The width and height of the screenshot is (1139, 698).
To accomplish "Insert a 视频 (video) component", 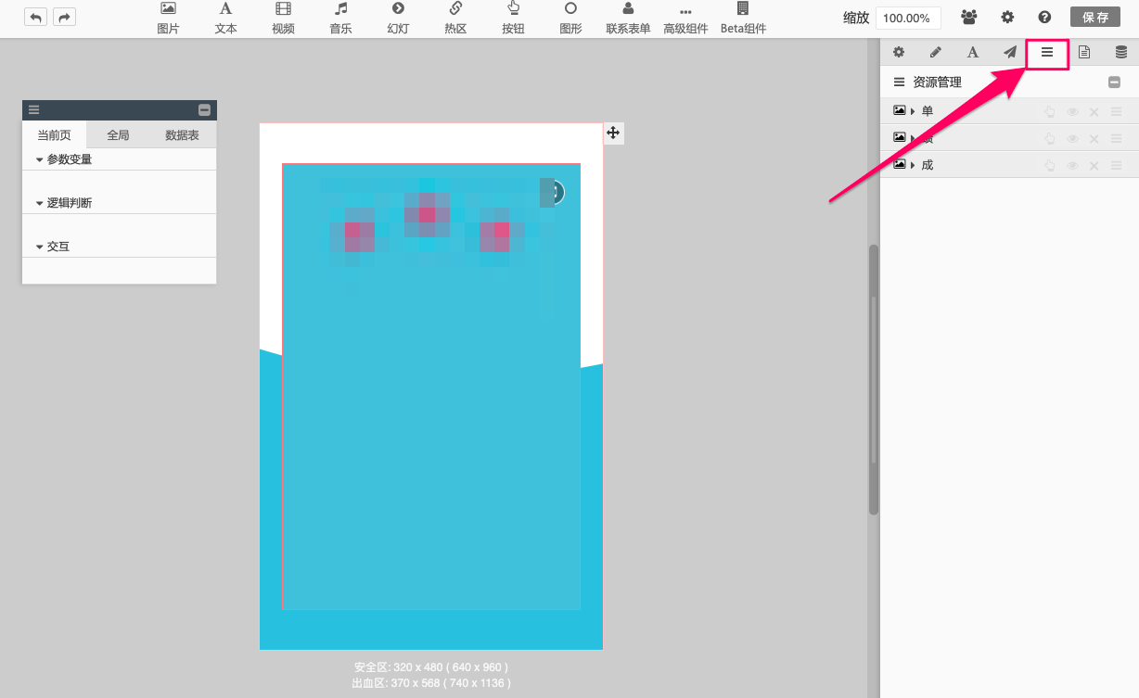I will 283,18.
